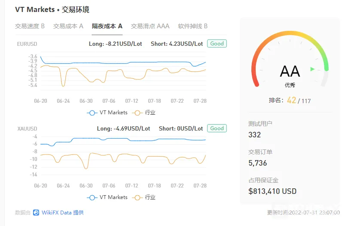Click the 优秀 rating label
The width and height of the screenshot is (345, 226).
290,85
